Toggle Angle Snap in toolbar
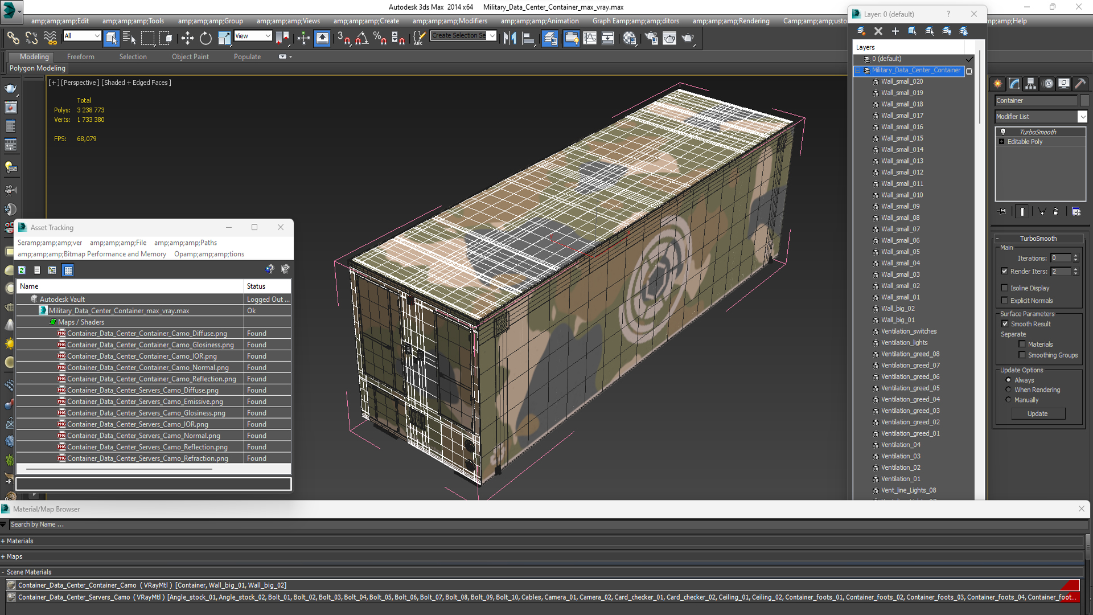 tap(361, 38)
